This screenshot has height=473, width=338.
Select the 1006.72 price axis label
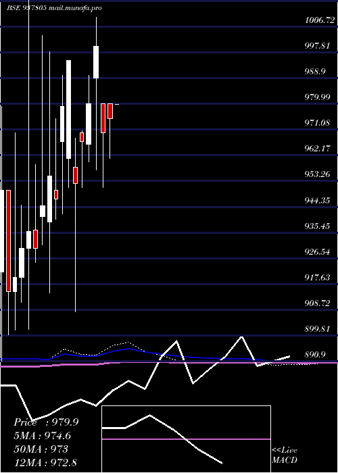pyautogui.click(x=320, y=20)
